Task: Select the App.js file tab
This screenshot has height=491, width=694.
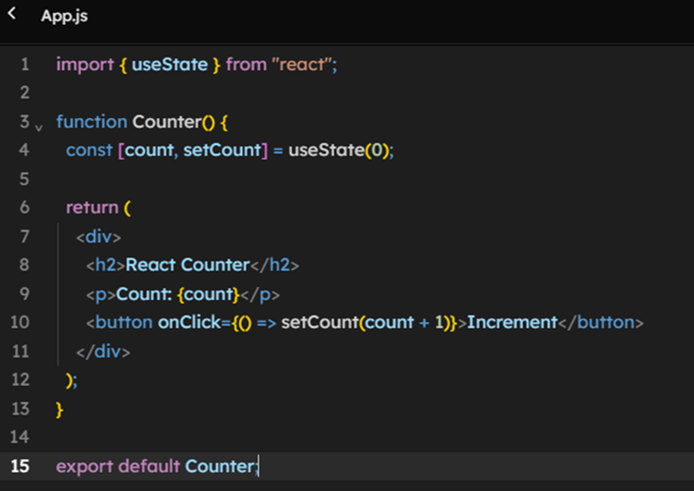Action: [x=64, y=16]
